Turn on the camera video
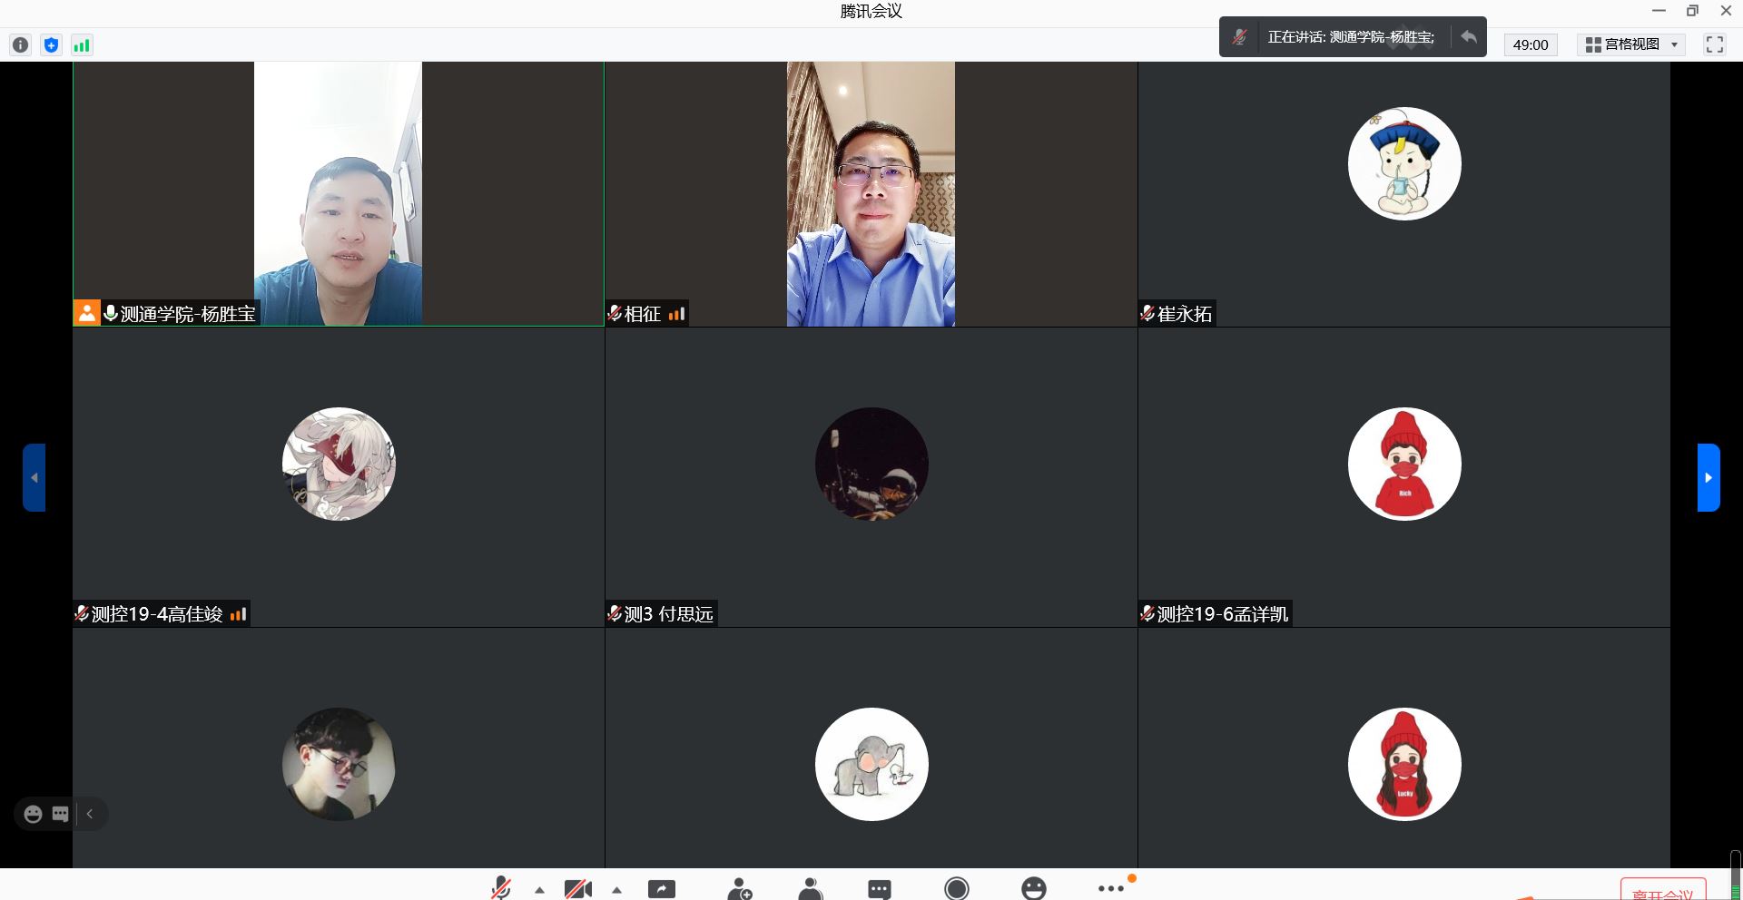 (577, 889)
